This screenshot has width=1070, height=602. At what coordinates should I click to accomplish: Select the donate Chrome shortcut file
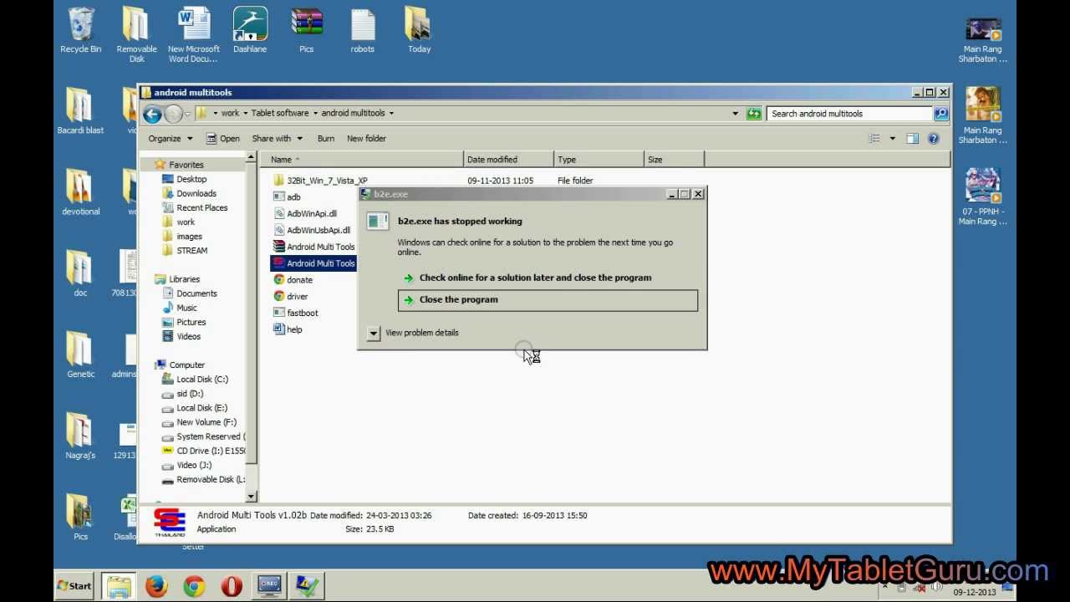pyautogui.click(x=293, y=280)
